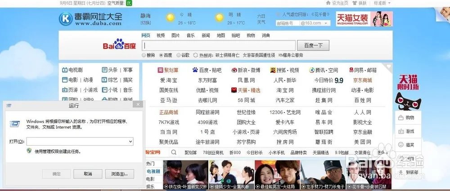Close the Run dialog
450x191 pixels.
(x=138, y=104)
